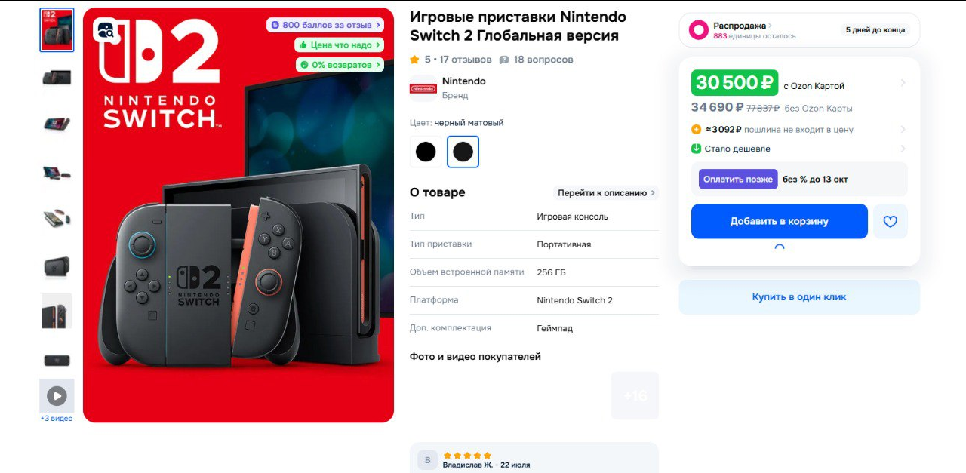Select the first black color option
The image size is (966, 473).
(x=426, y=152)
